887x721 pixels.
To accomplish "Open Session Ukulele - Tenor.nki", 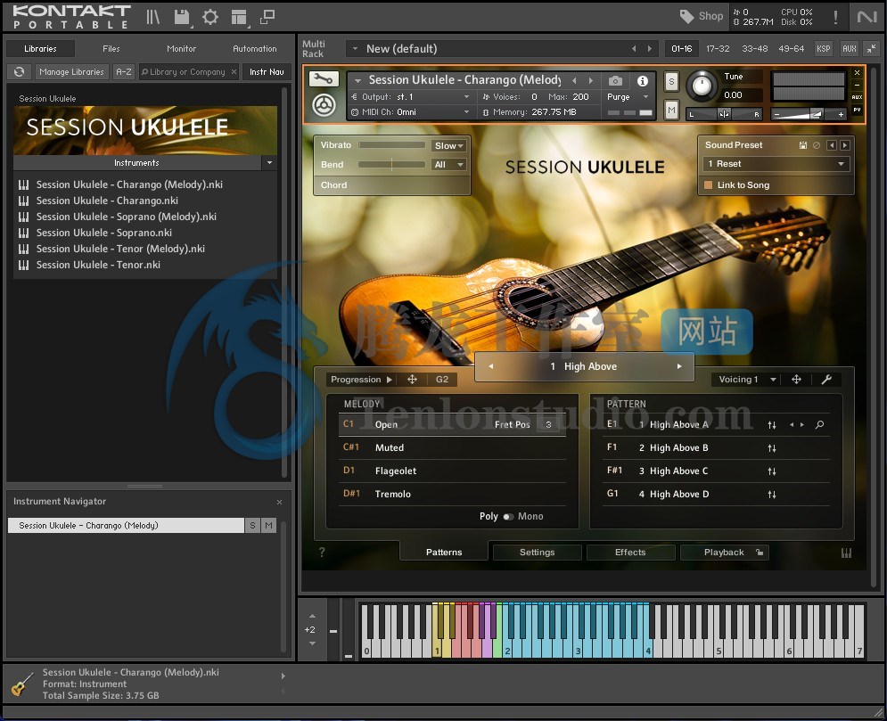I will coord(98,265).
